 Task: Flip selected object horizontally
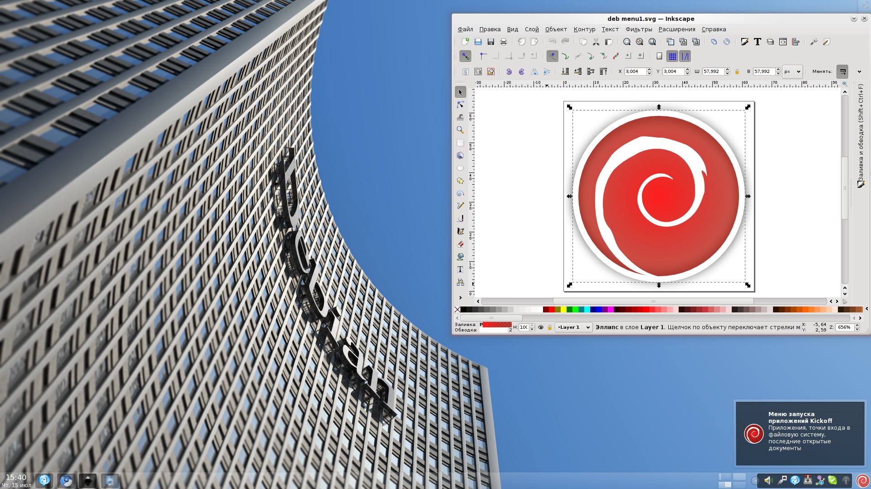[x=534, y=72]
